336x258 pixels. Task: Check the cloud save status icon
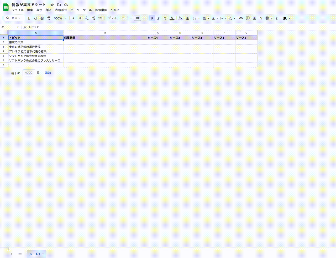point(66,5)
